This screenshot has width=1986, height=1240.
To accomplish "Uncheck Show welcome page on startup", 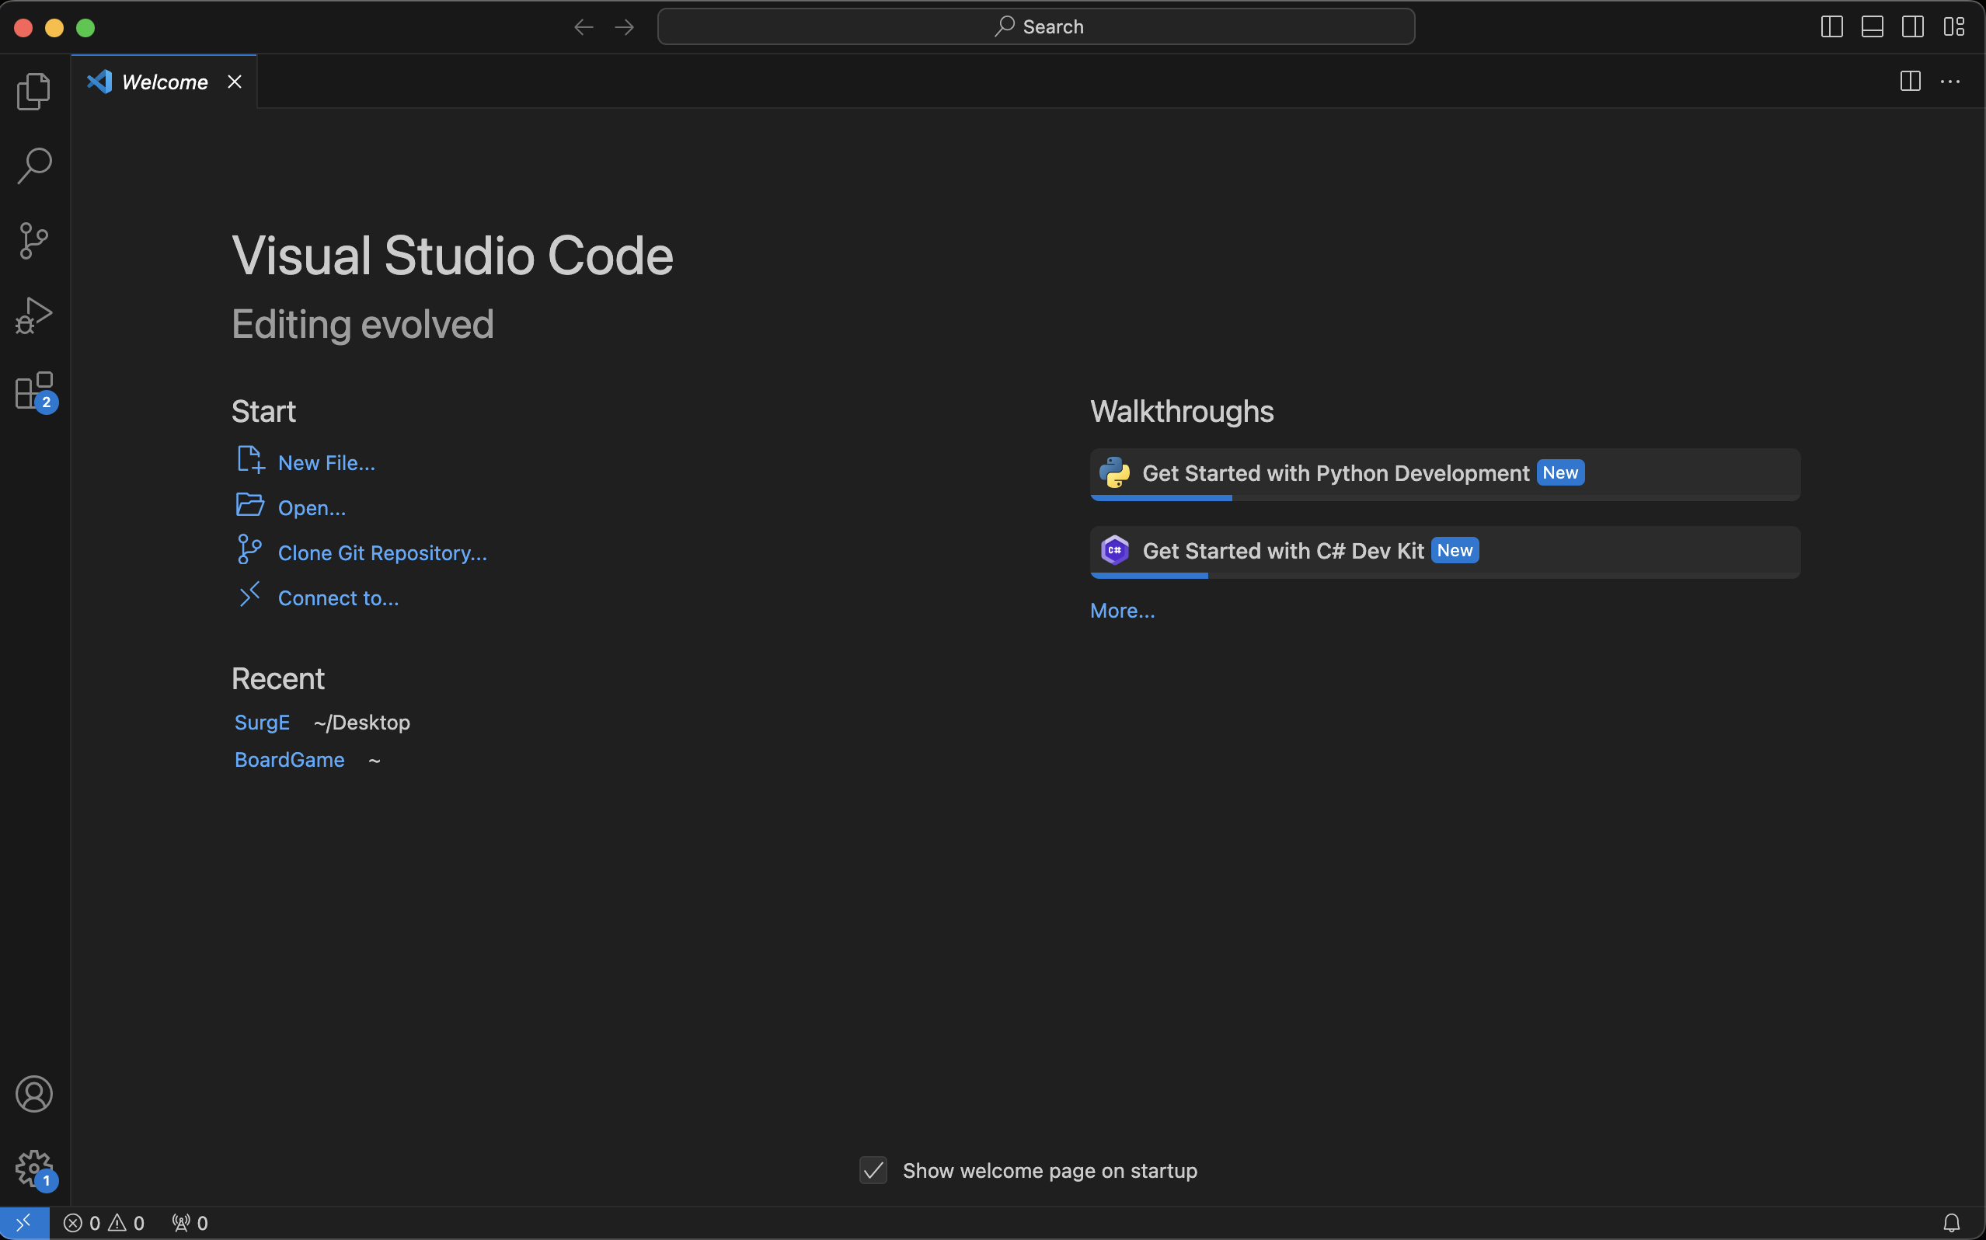I will [x=873, y=1170].
